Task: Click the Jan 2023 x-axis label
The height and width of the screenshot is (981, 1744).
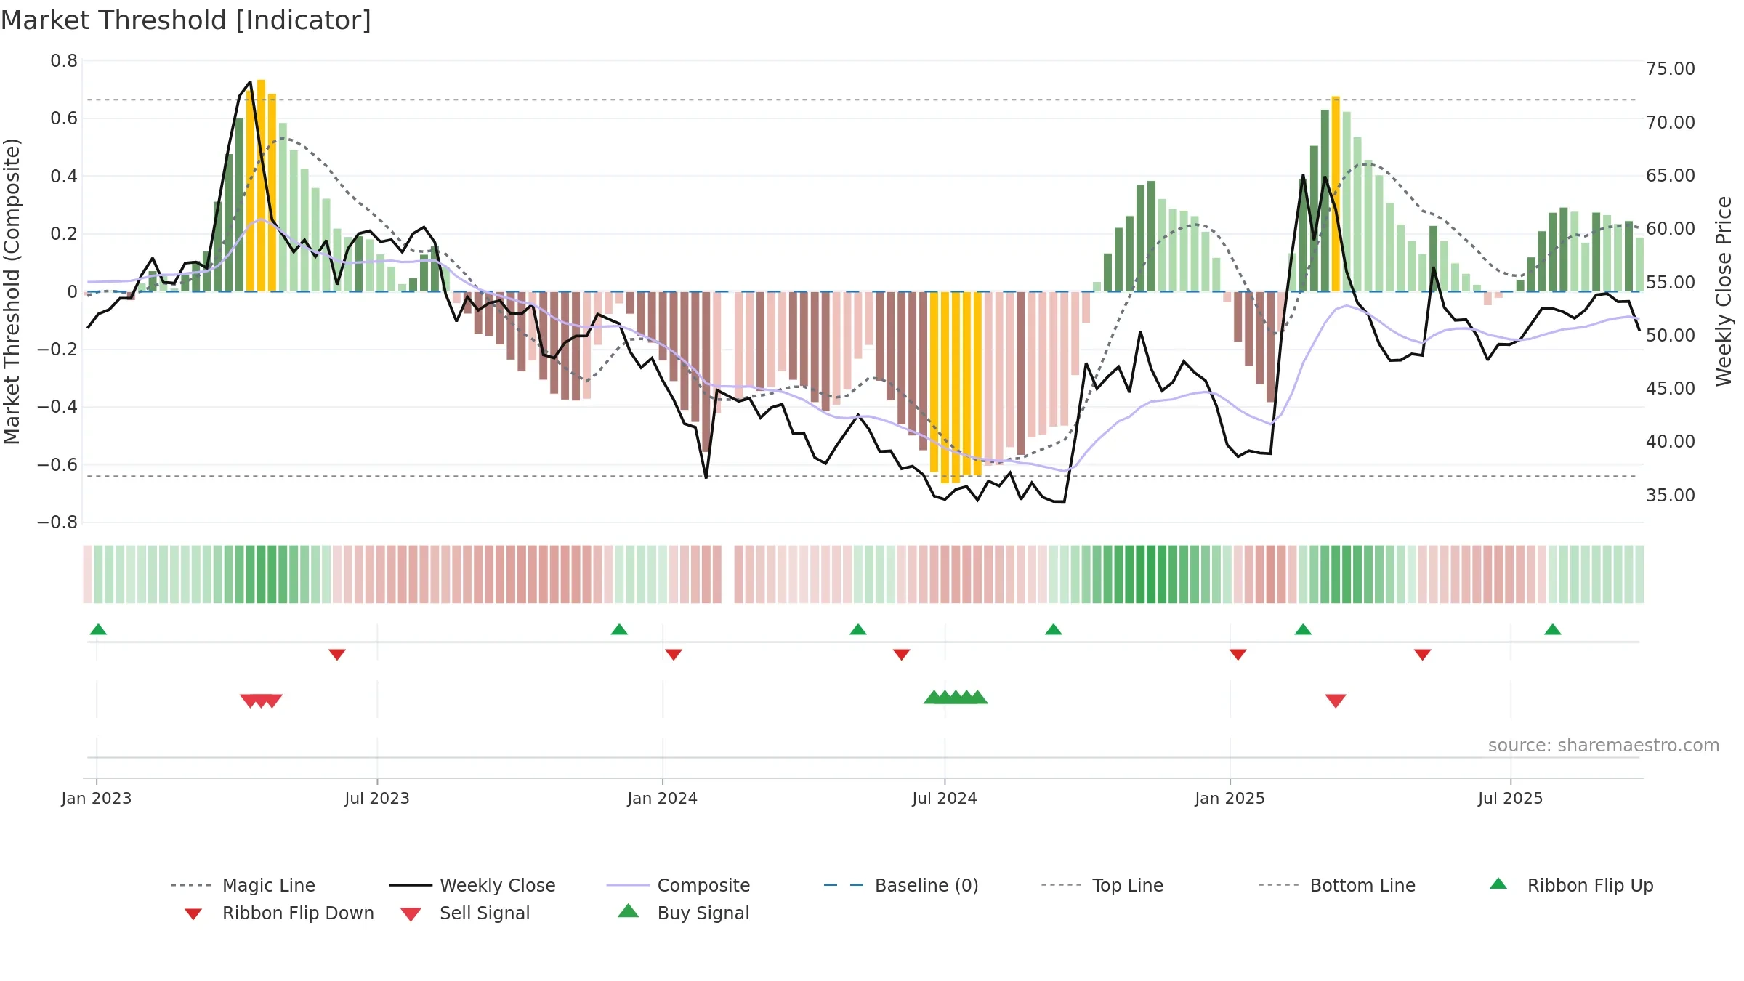Action: tap(97, 798)
